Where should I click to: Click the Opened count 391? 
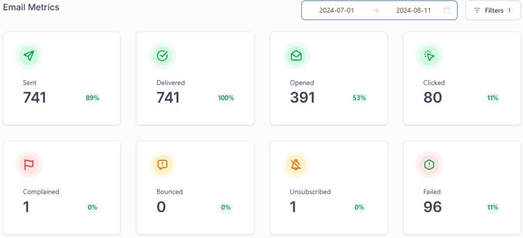[x=302, y=98]
